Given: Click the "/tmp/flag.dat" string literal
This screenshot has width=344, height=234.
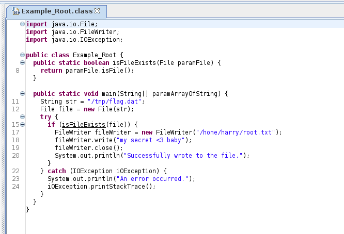Looking at the screenshot, I should [114, 102].
